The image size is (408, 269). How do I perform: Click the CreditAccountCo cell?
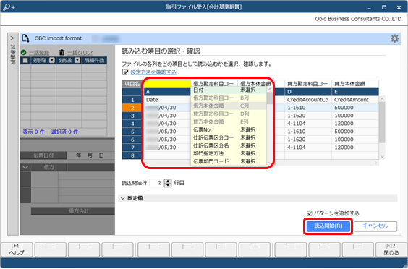pos(308,100)
